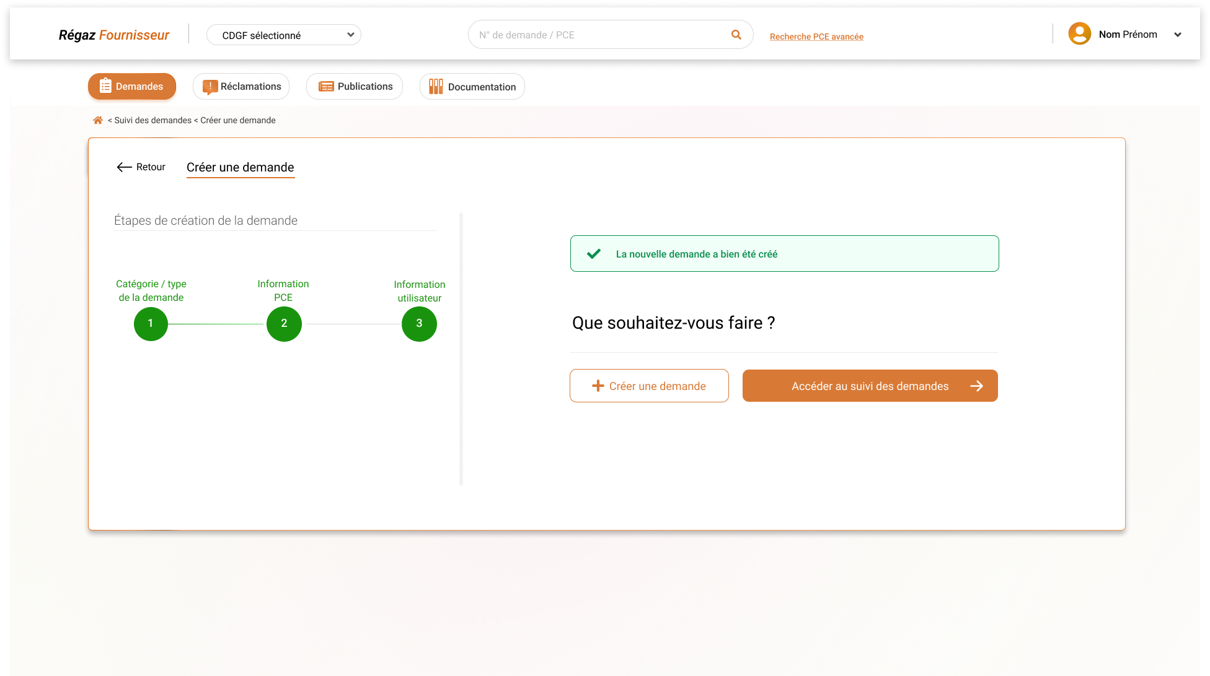
Task: Go to the Documentation tab
Action: (472, 87)
